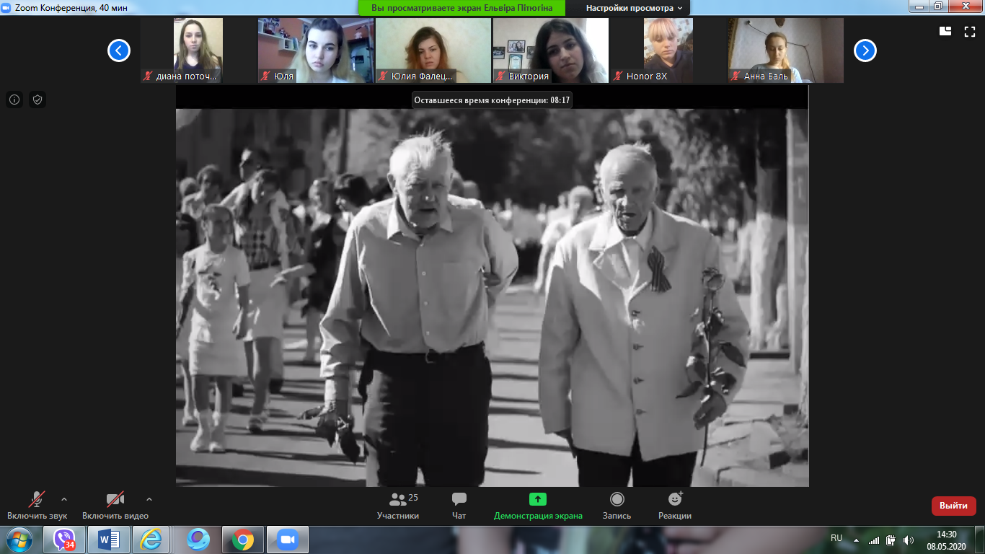Click the encryption shield icon
The image size is (985, 554).
(37, 100)
